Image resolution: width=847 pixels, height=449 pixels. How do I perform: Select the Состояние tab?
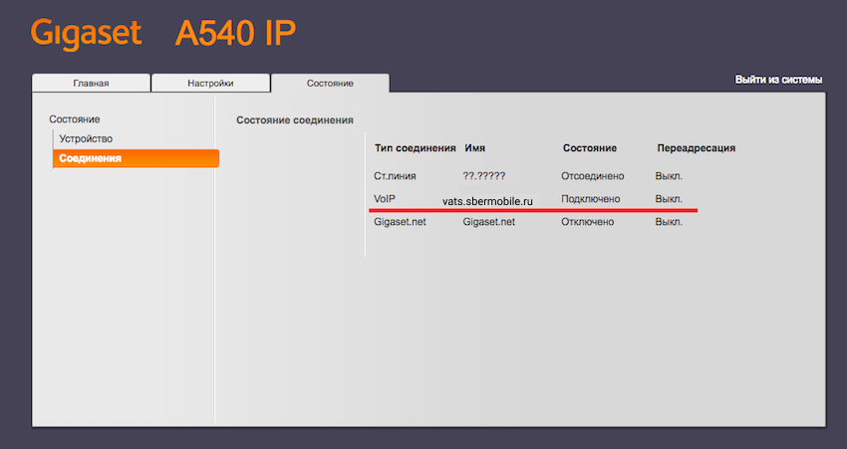tap(330, 84)
